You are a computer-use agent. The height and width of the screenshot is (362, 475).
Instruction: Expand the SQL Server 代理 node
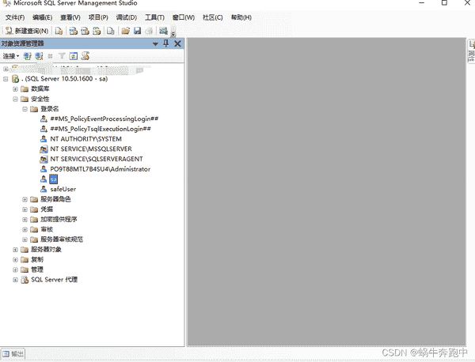point(15,279)
